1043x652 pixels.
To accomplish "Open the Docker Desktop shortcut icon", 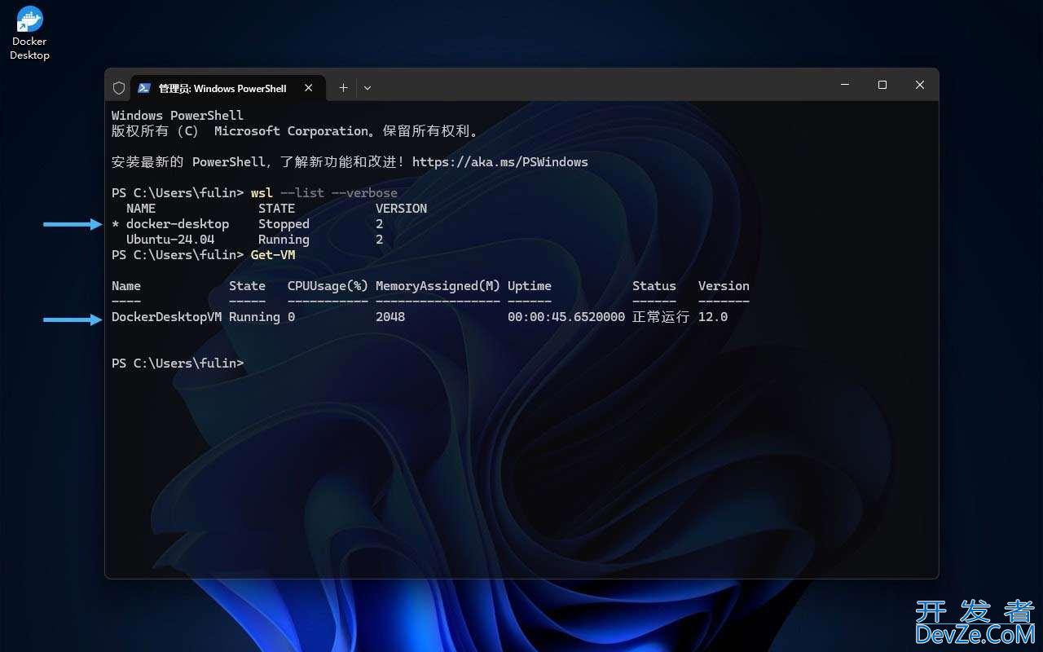I will click(x=29, y=33).
